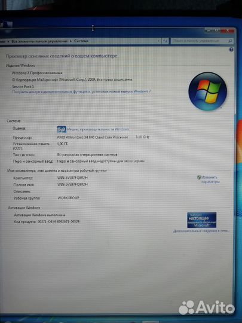Viewport: 242px width, 323px height.
Task: Click 'Изменить параметры' link
Action: point(210,179)
